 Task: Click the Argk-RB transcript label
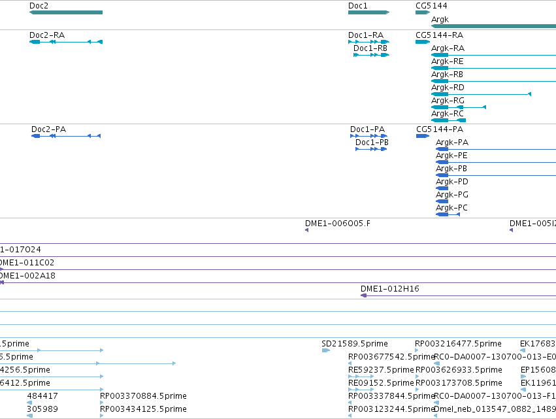click(x=447, y=75)
